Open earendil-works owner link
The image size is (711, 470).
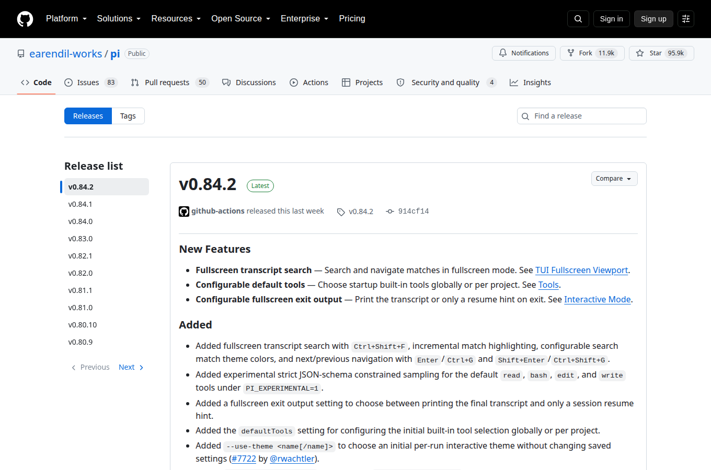tap(66, 54)
